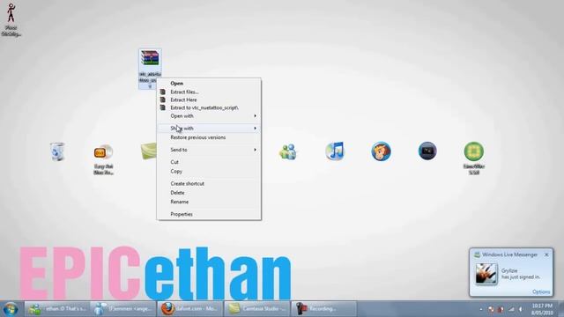Switch to the Firefox dafont.com taskbar window
The width and height of the screenshot is (564, 317).
tap(189, 309)
